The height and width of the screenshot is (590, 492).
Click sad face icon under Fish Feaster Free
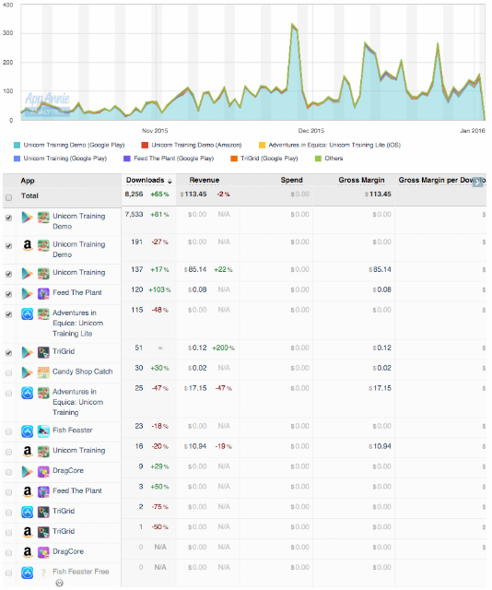(59, 583)
